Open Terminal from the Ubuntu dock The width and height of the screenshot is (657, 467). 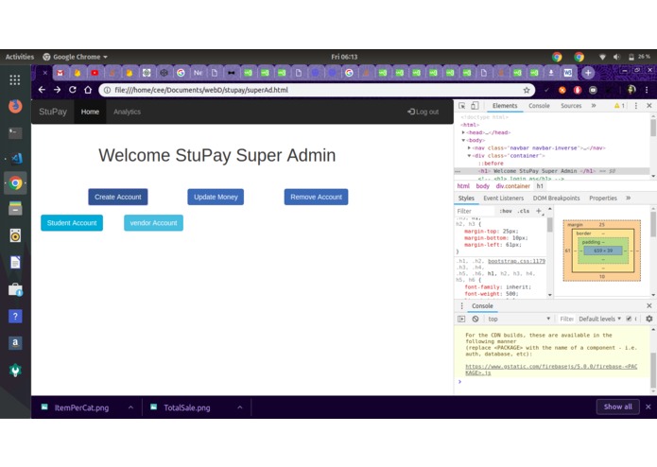pos(15,132)
